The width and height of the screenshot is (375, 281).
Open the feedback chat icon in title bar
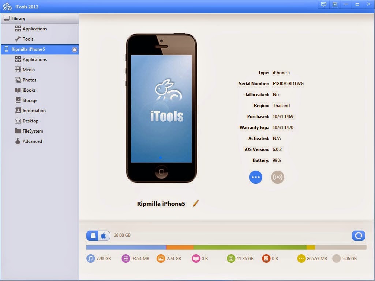pos(323,4)
